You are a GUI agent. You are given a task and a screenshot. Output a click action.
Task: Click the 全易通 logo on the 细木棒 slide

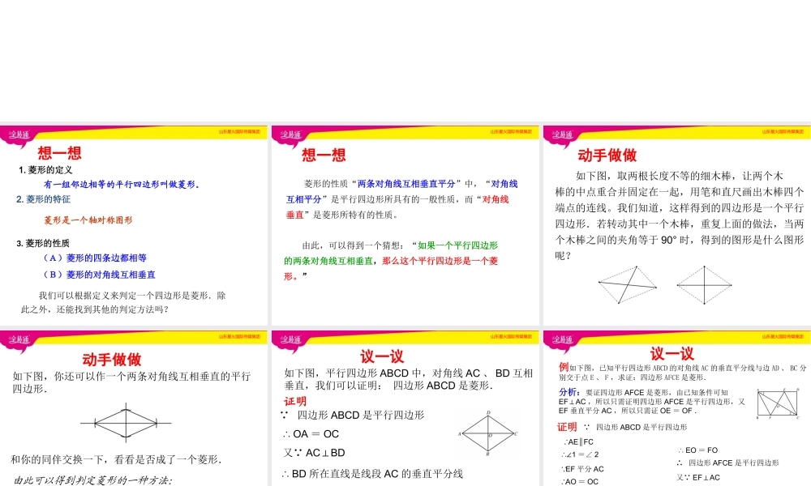[561, 134]
